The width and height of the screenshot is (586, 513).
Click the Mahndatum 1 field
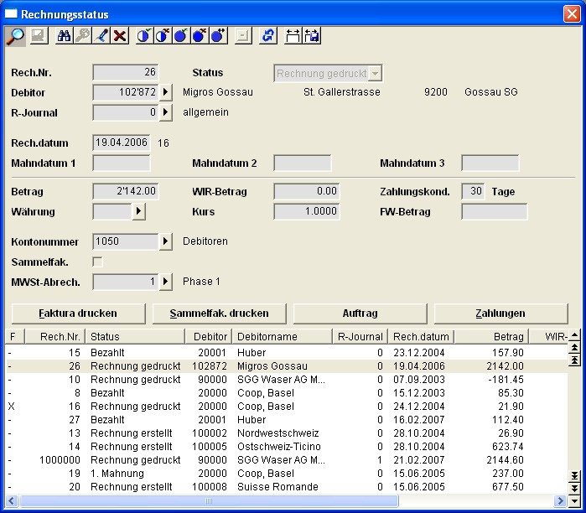122,163
